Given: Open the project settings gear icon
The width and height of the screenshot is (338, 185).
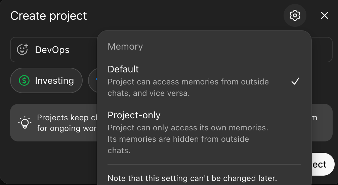Looking at the screenshot, I should pyautogui.click(x=295, y=15).
